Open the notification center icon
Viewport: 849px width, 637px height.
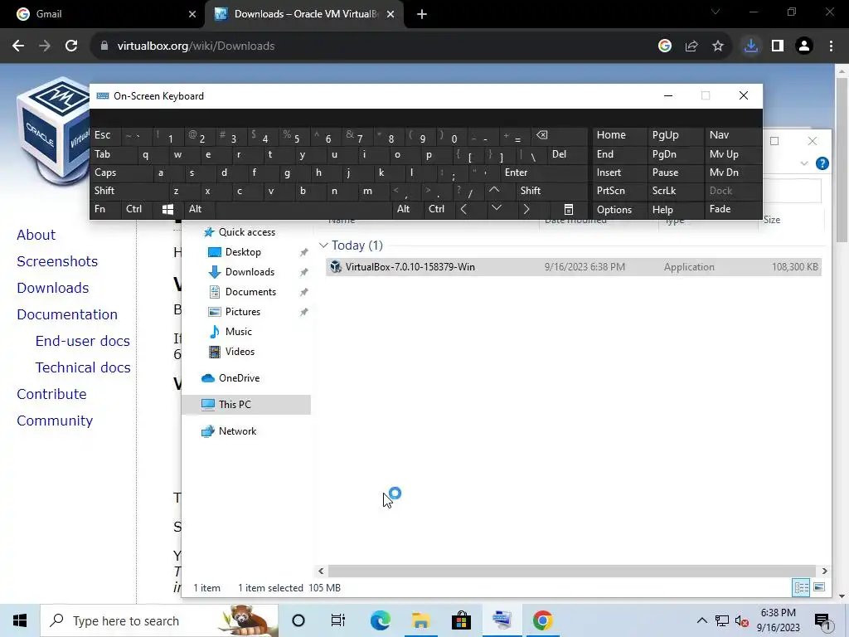pyautogui.click(x=822, y=620)
